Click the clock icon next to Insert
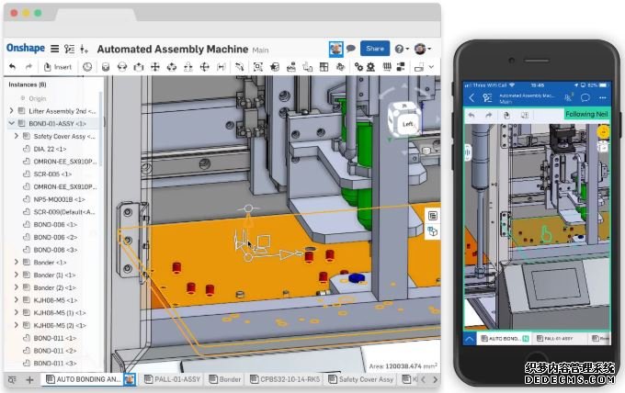 87,67
